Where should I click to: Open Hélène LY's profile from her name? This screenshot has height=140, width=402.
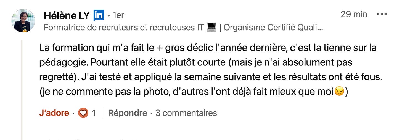pos(67,16)
